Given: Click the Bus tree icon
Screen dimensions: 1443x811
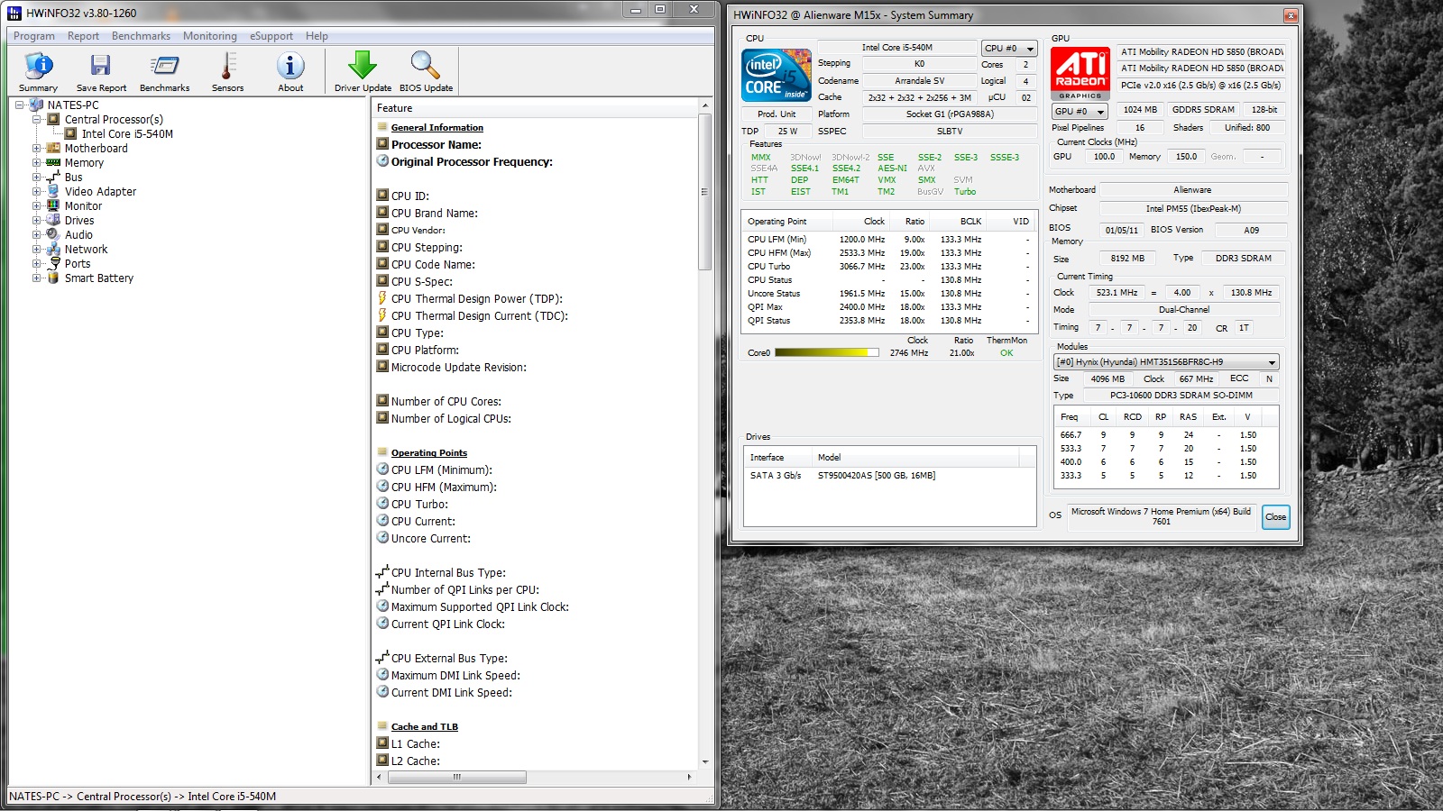Looking at the screenshot, I should click(53, 177).
